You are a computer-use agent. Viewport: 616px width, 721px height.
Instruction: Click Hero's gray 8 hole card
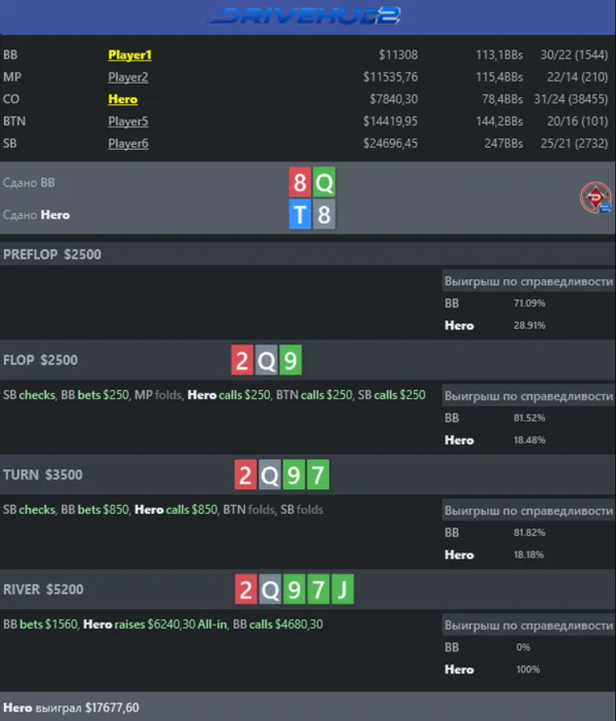click(324, 215)
